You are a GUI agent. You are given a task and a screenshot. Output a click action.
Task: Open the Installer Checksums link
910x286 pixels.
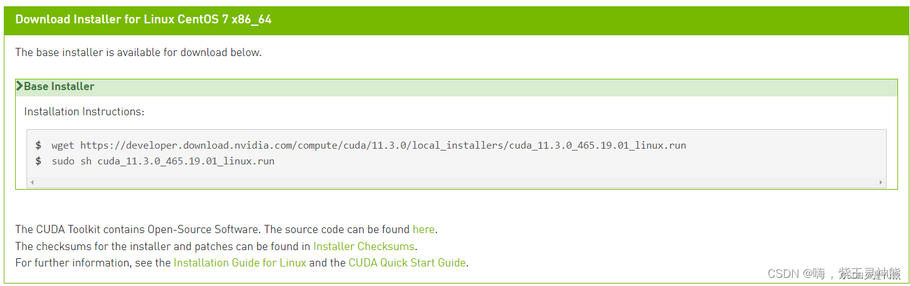click(x=364, y=246)
